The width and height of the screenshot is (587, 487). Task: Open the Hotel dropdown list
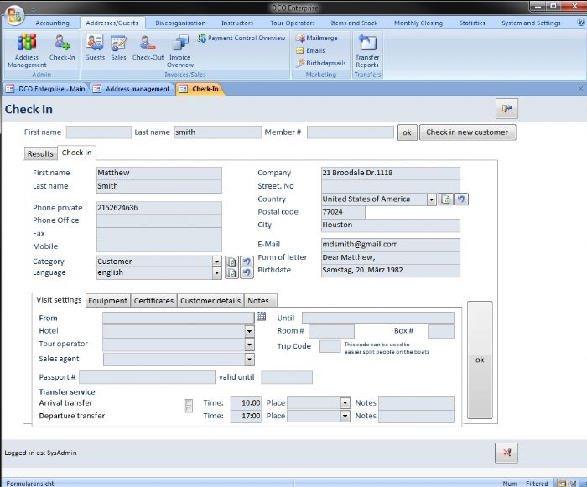(x=249, y=332)
